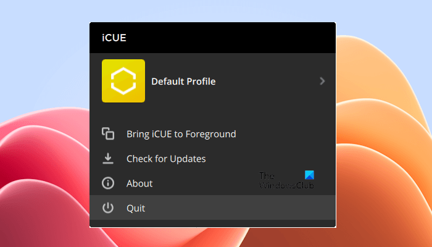Click the About info circle icon

point(108,183)
